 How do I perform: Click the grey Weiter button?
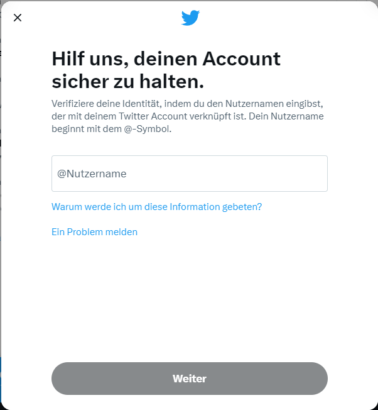190,379
